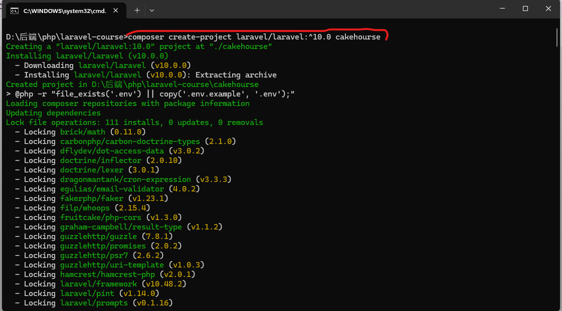Click the hamcrest/hamcrest-php line
Image resolution: width=562 pixels, height=311 pixels.
tap(105, 274)
